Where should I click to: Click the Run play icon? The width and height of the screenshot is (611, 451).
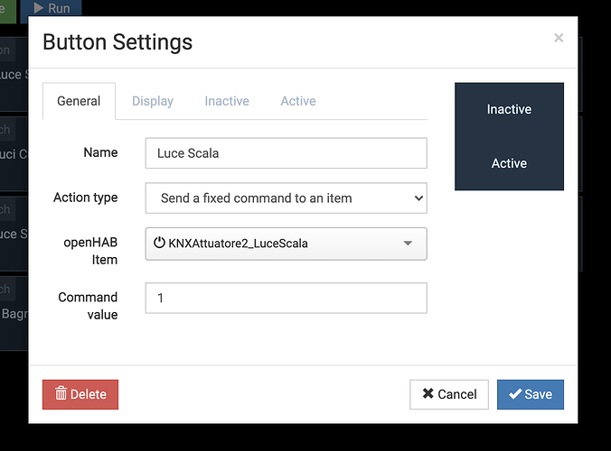click(x=36, y=8)
